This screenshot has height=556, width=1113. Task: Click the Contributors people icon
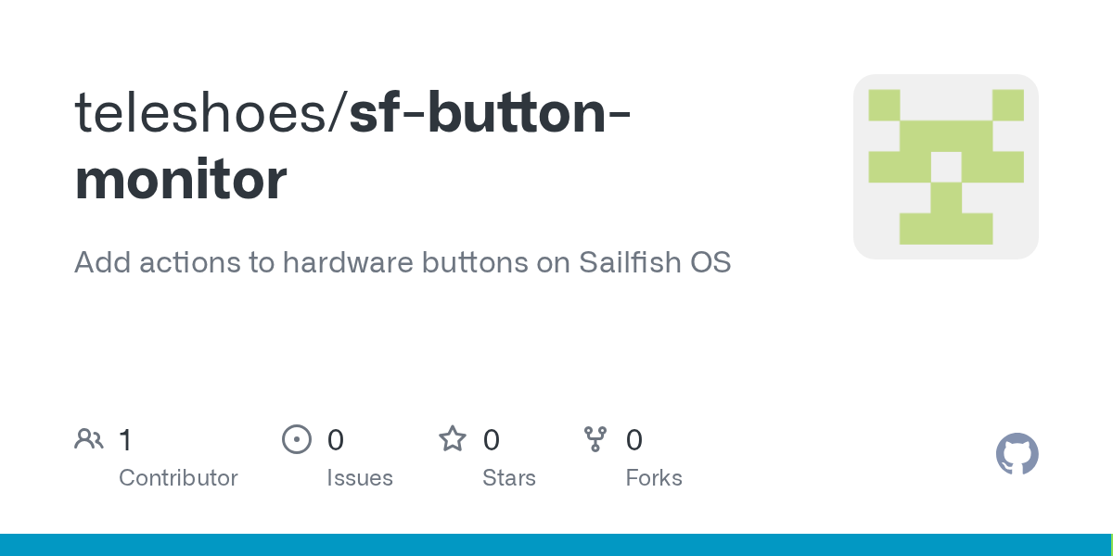point(89,439)
